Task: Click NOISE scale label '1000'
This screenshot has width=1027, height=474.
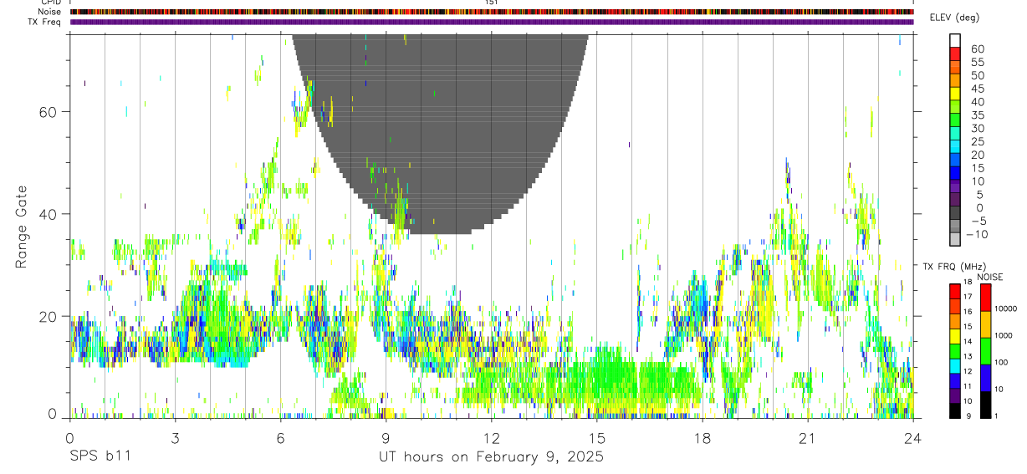Action: (x=1004, y=336)
